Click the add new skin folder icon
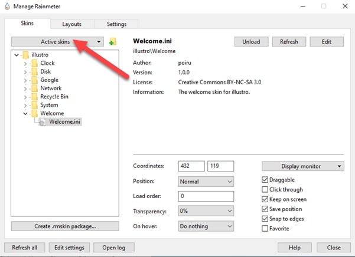355x257 pixels. click(x=112, y=41)
